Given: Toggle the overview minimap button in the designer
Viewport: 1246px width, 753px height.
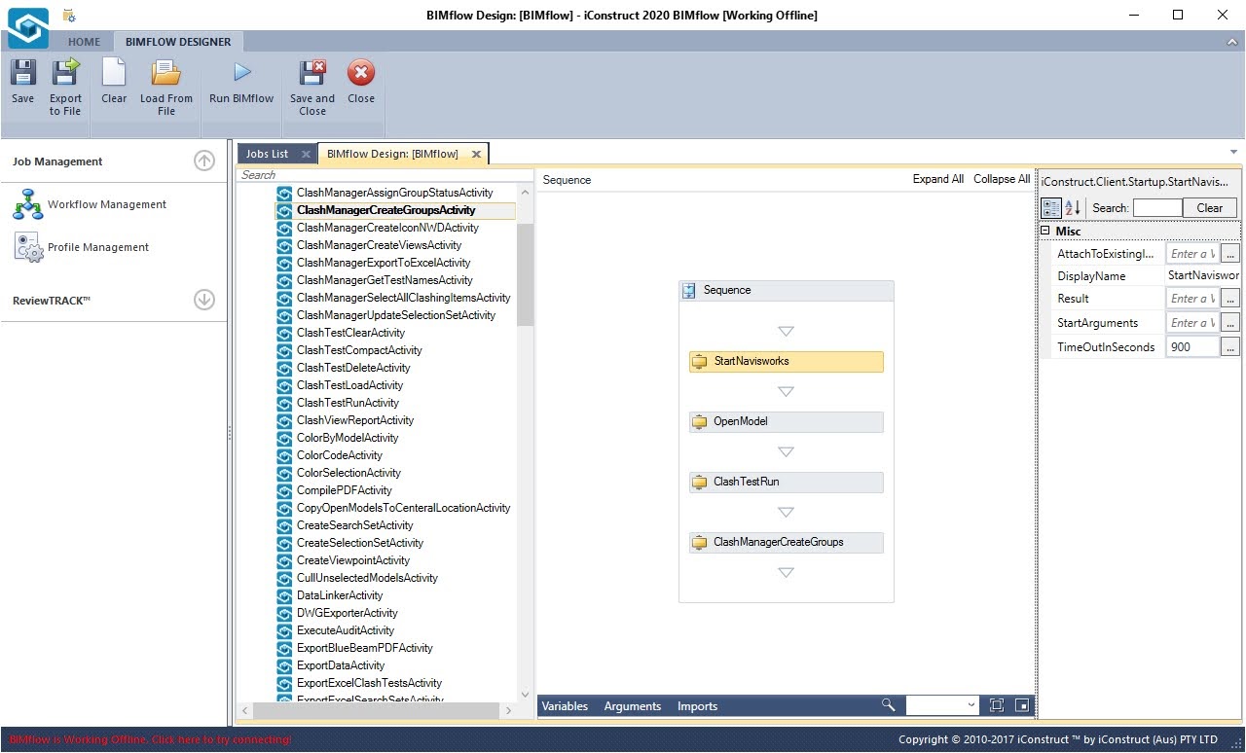Looking at the screenshot, I should point(1021,705).
